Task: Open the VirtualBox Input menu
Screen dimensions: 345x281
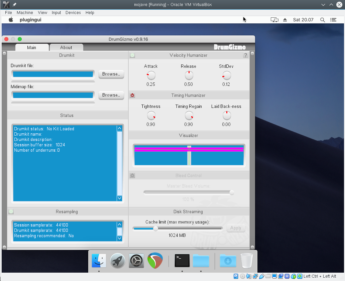Action: [x=56, y=13]
